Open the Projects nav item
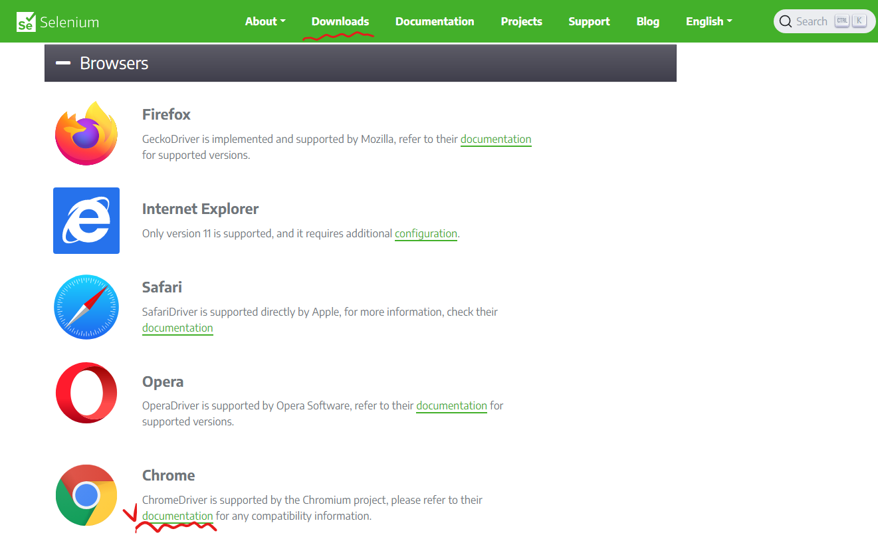This screenshot has height=543, width=878. point(522,21)
